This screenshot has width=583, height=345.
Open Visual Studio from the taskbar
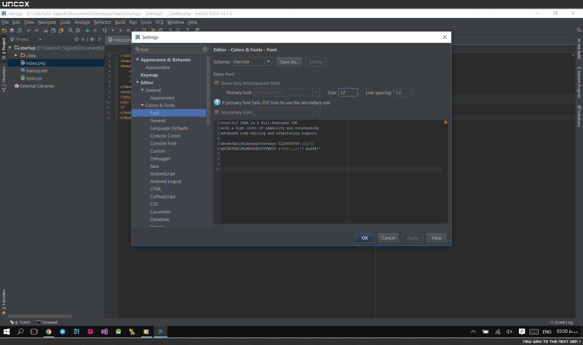104,332
